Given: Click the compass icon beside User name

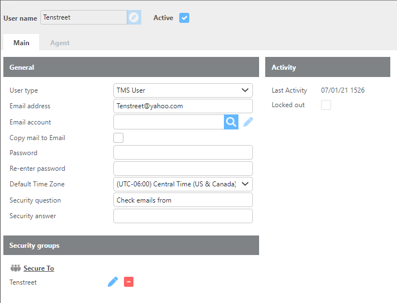Looking at the screenshot, I should pos(133,18).
